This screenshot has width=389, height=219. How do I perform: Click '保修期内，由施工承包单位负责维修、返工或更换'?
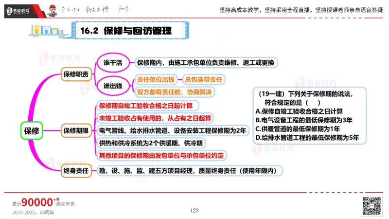pyautogui.click(x=206, y=63)
